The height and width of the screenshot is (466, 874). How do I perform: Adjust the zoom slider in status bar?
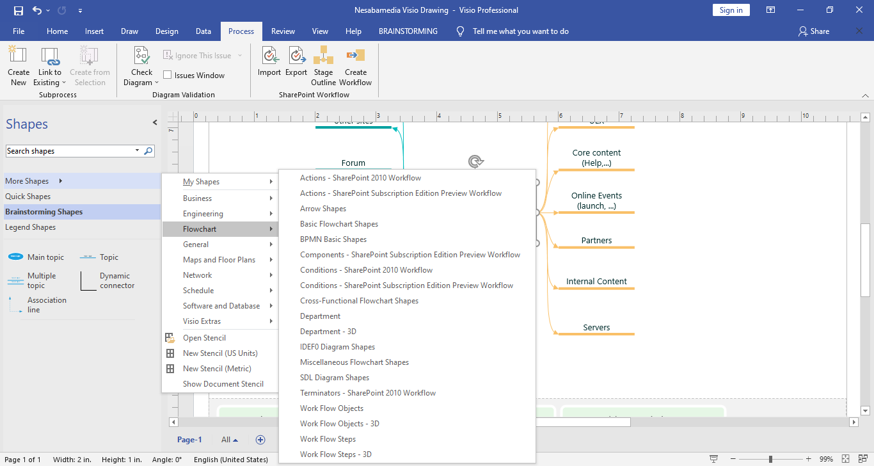click(x=770, y=460)
